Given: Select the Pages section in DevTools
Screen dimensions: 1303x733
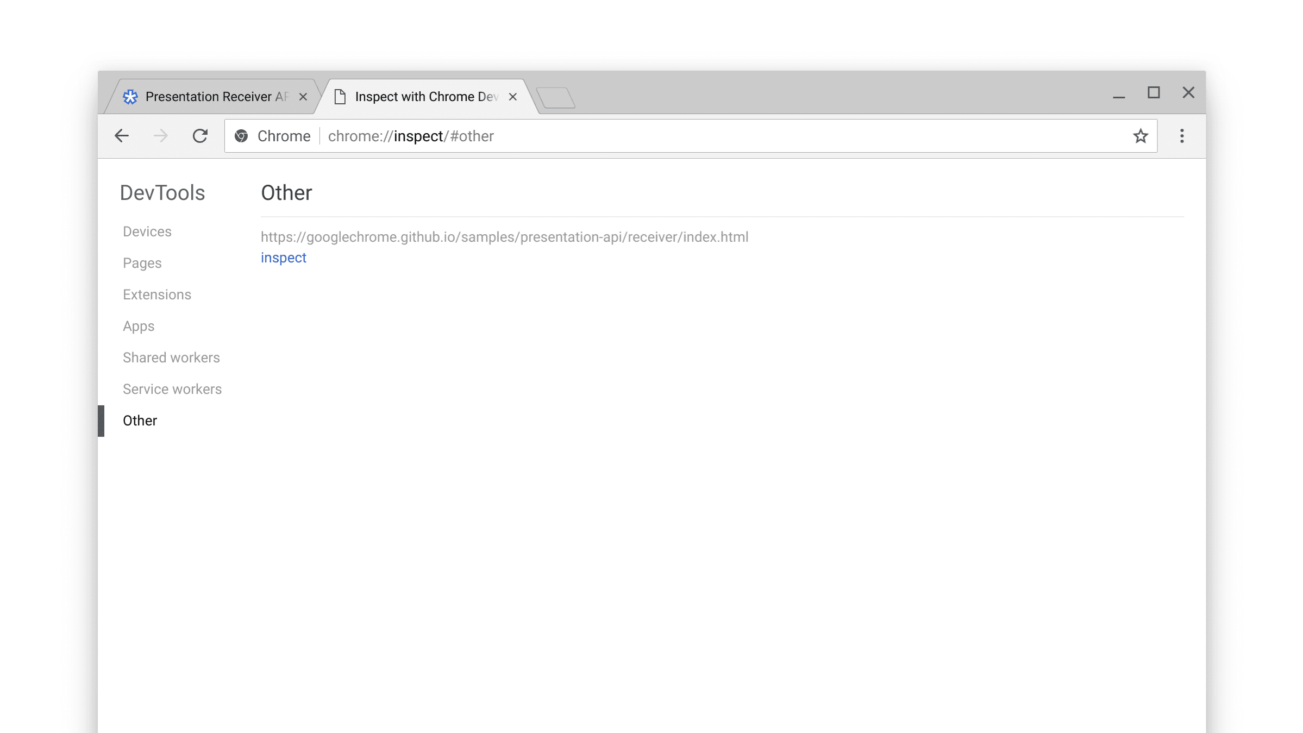Looking at the screenshot, I should point(142,263).
